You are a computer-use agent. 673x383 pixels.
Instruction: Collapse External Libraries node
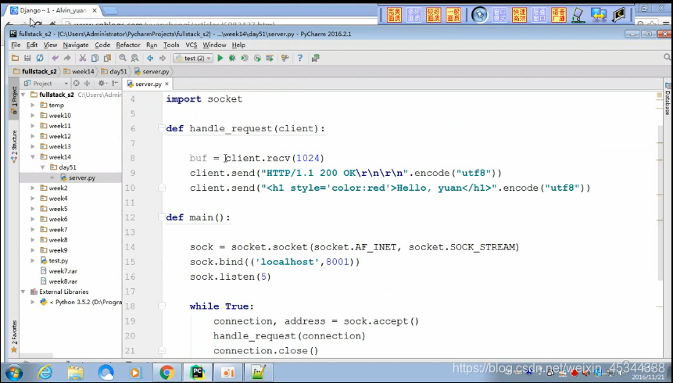(23, 292)
